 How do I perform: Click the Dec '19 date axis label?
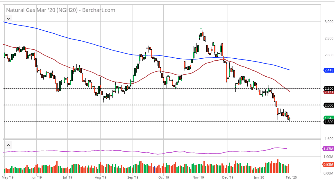coord(228,177)
